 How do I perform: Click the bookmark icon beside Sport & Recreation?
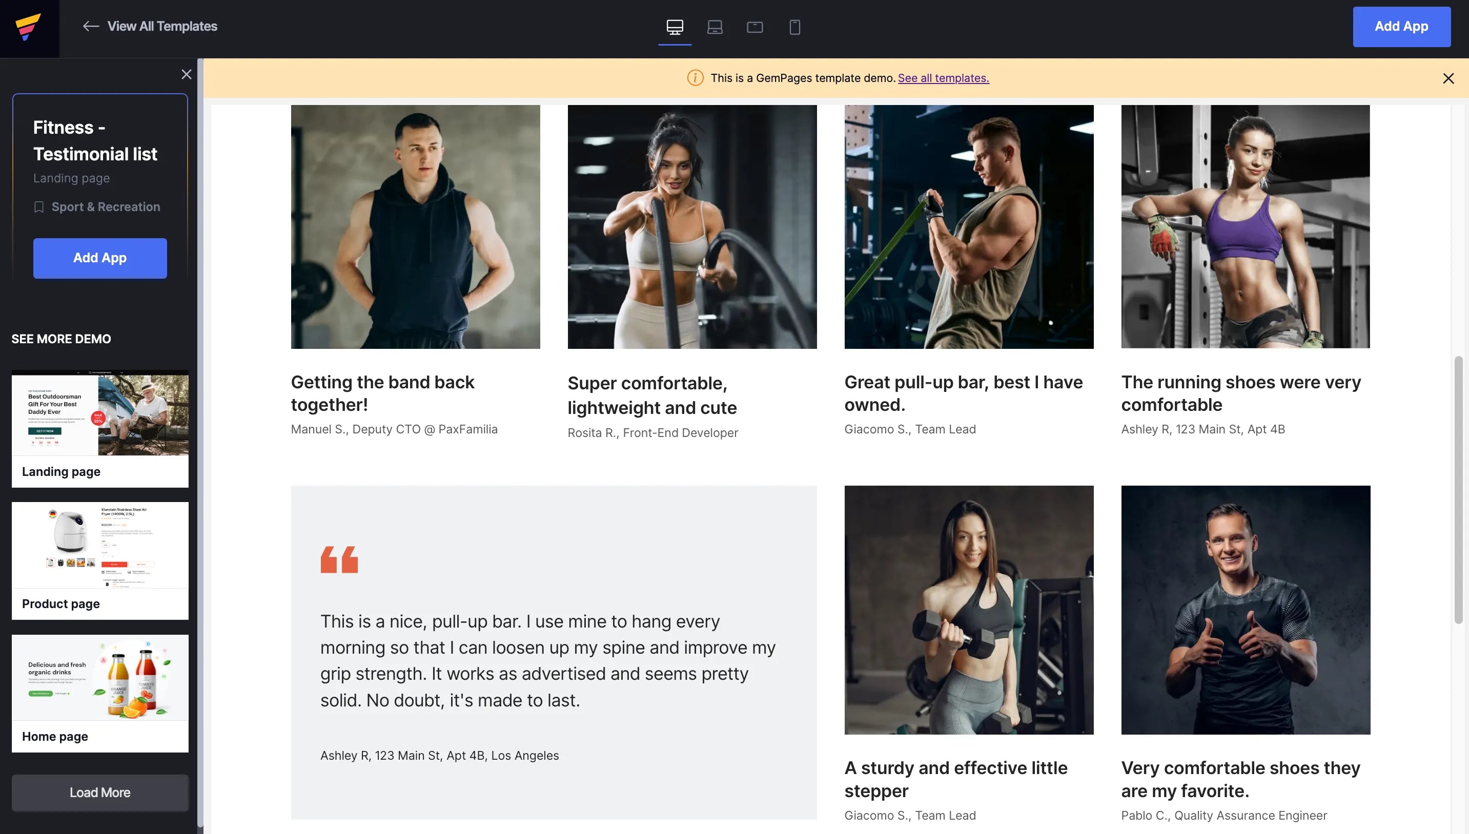[x=39, y=207]
